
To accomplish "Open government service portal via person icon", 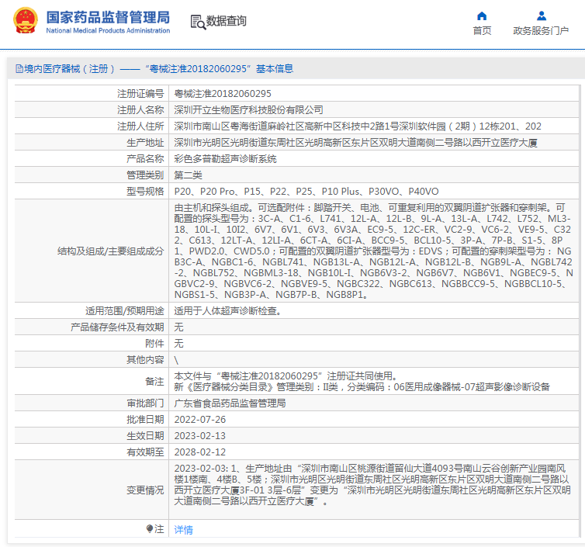I will (x=542, y=16).
